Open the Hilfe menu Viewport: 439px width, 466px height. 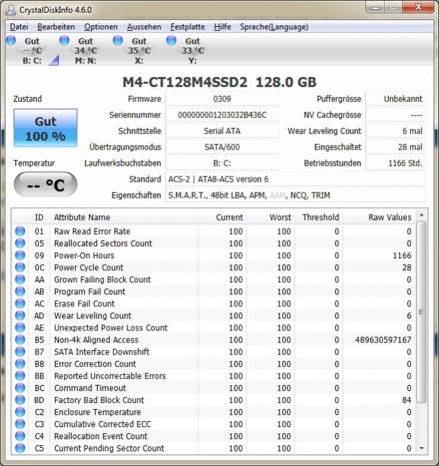coord(222,27)
